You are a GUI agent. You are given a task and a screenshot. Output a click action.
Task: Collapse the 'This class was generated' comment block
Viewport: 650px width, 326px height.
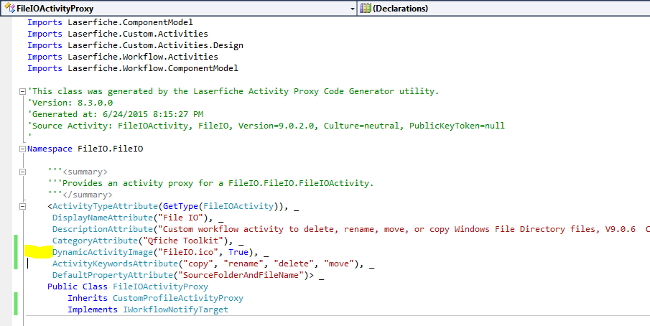[x=23, y=91]
